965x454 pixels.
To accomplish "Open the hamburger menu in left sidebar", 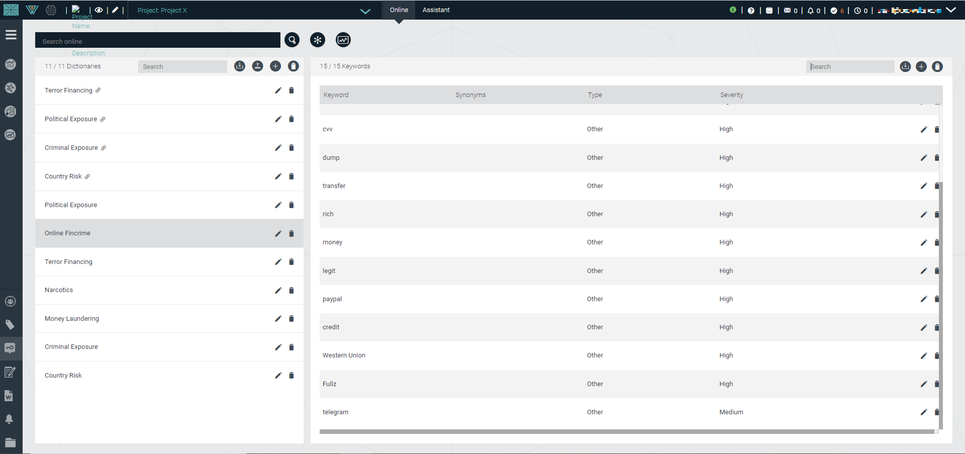I will pyautogui.click(x=11, y=35).
